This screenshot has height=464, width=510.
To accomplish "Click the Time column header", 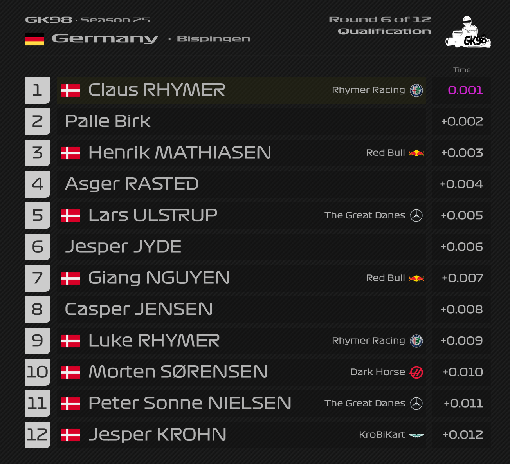I will 462,70.
